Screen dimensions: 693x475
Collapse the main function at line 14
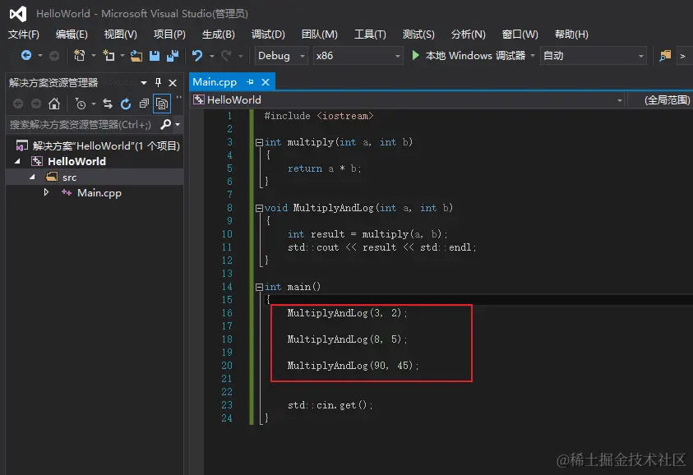(260, 287)
